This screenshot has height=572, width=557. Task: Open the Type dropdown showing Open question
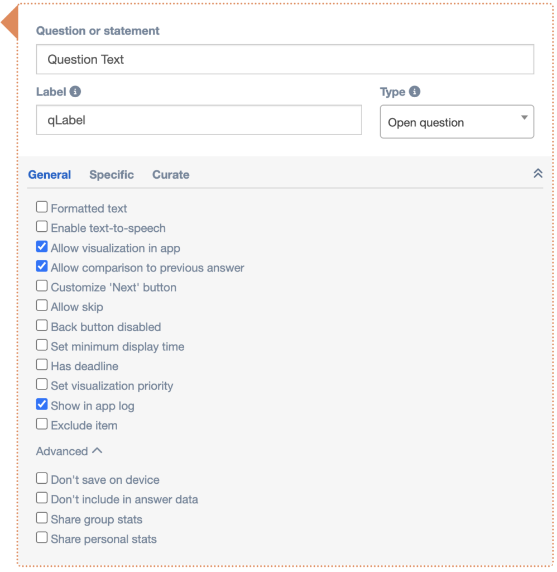(457, 122)
